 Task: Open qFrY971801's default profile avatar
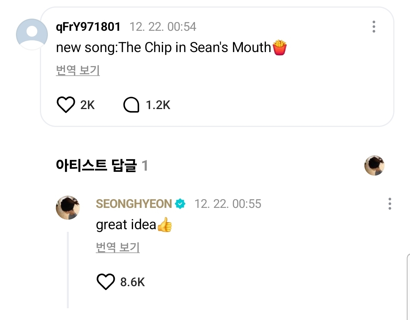(x=32, y=34)
